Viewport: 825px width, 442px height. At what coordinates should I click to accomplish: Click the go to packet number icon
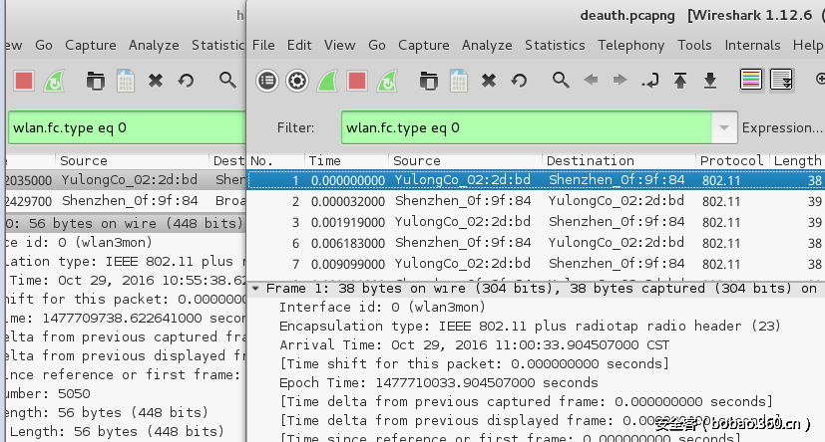[x=650, y=81]
